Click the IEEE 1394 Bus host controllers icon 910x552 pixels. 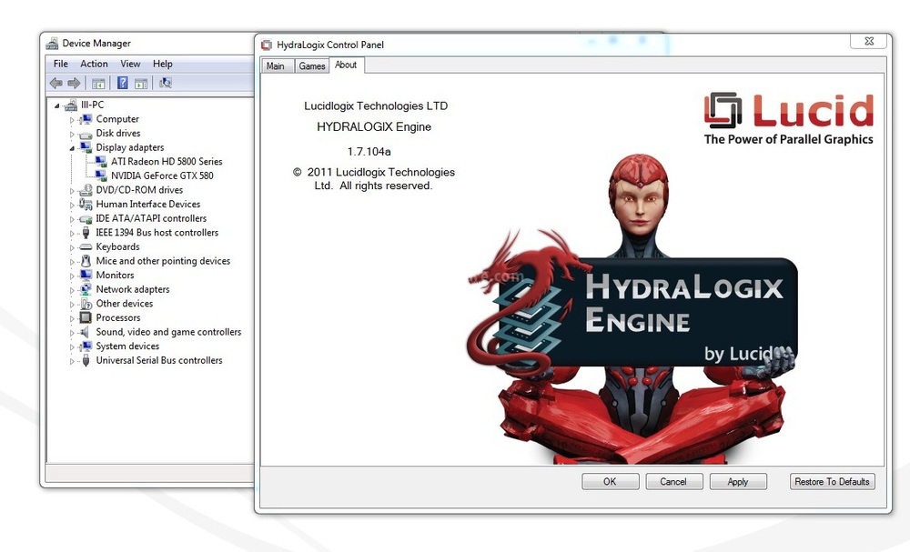(x=86, y=233)
